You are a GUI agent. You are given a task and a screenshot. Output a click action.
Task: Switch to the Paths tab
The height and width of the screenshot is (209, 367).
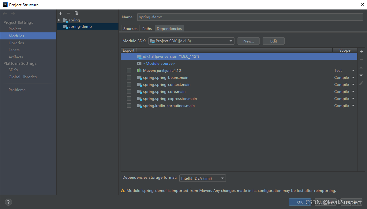click(x=147, y=28)
